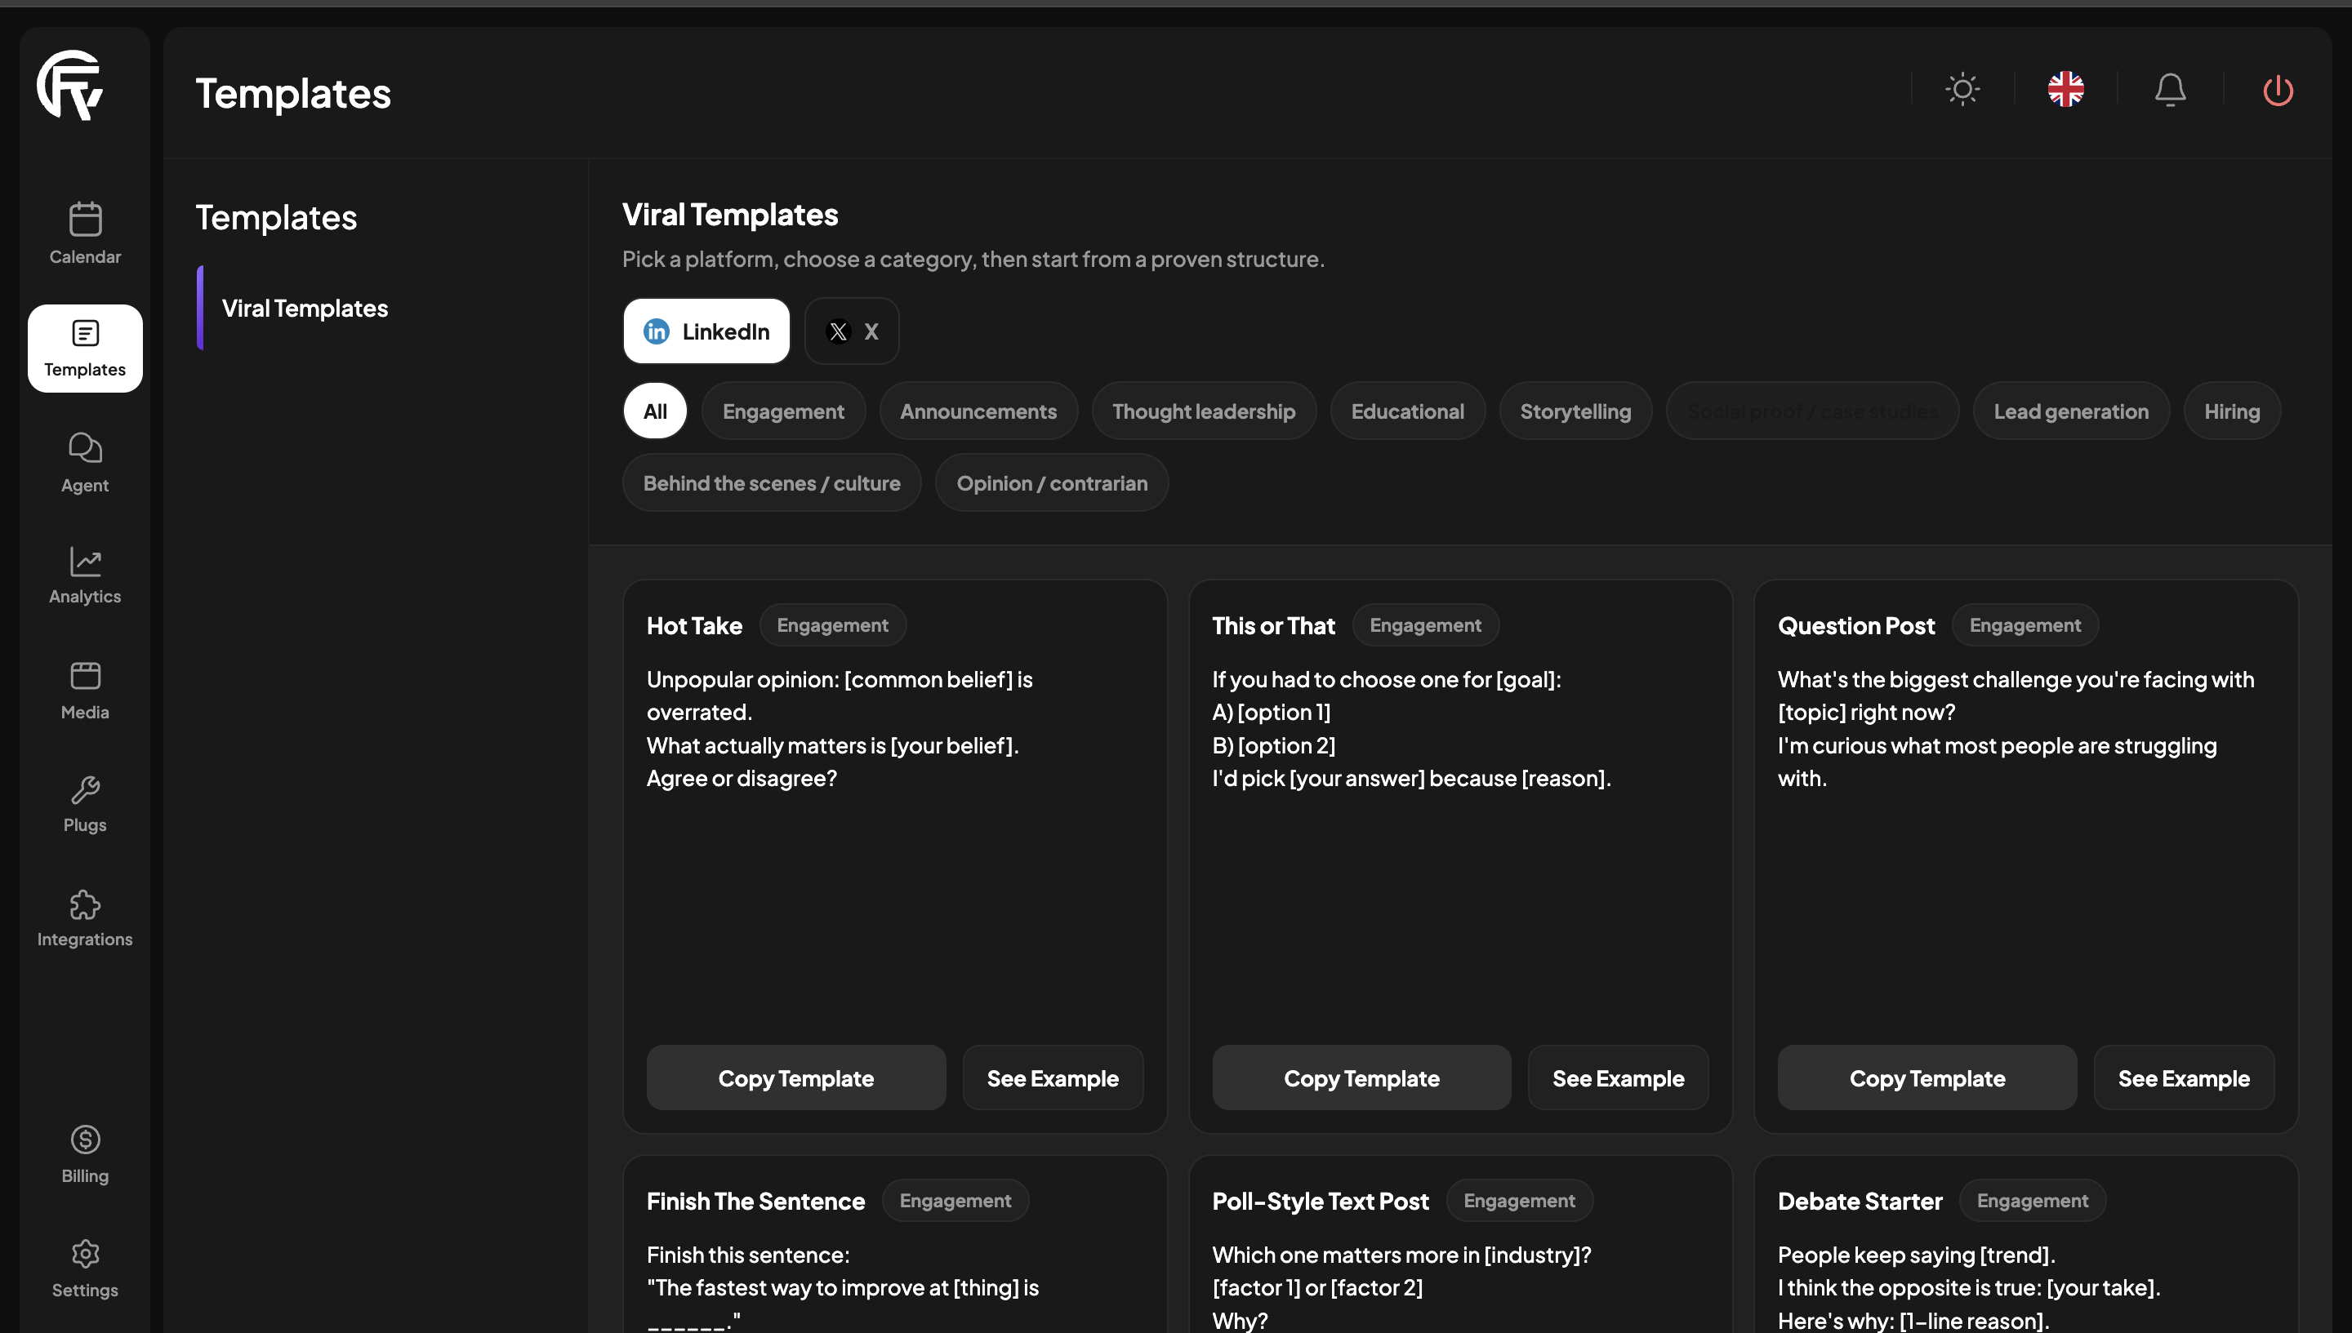Screen dimensions: 2352x1333
Task: Filter by Thought leadership
Action: pos(1204,411)
